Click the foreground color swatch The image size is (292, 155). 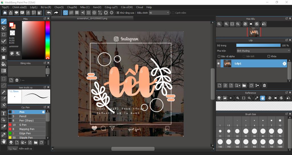[x=11, y=25]
